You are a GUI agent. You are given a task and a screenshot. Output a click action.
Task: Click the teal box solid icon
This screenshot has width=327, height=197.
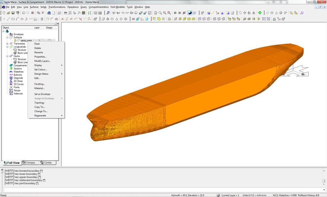coord(138,19)
